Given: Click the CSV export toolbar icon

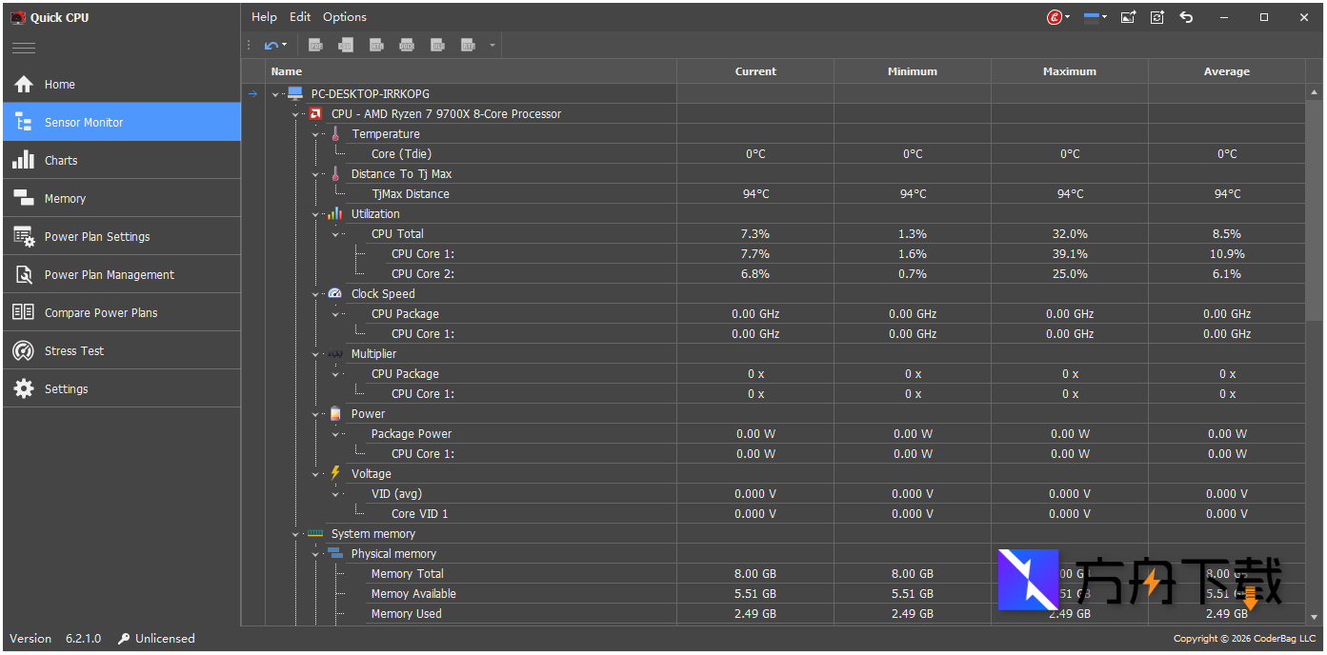Looking at the screenshot, I should click(346, 45).
